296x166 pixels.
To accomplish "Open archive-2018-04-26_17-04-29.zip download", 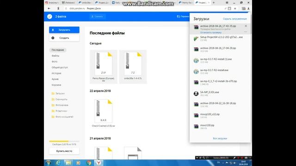I will pos(220,49).
